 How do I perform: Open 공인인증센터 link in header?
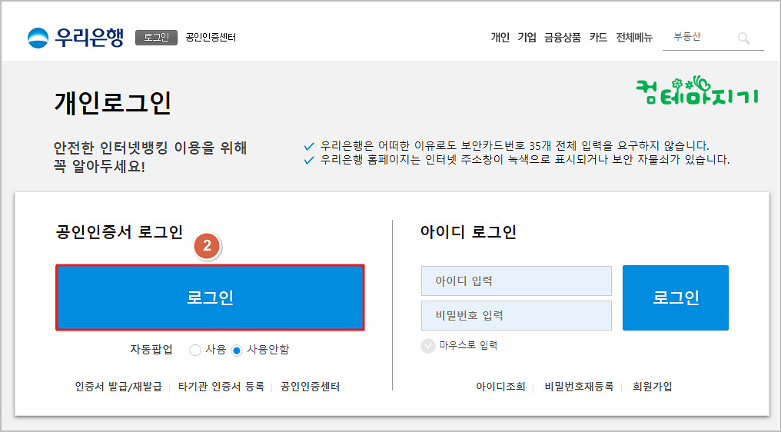coord(211,38)
